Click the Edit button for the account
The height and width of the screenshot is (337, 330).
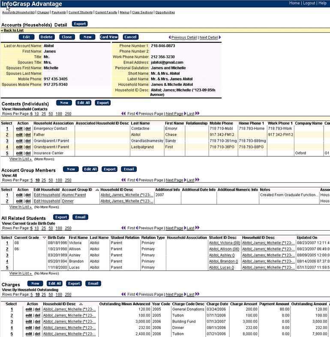pyautogui.click(x=27, y=37)
